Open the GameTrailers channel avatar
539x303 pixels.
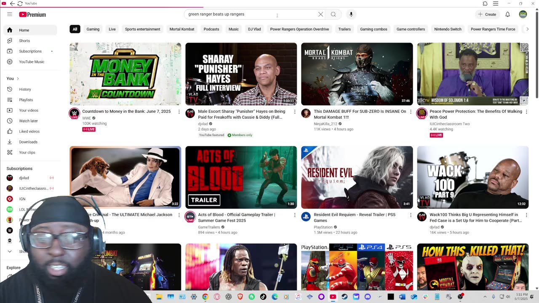(190, 216)
